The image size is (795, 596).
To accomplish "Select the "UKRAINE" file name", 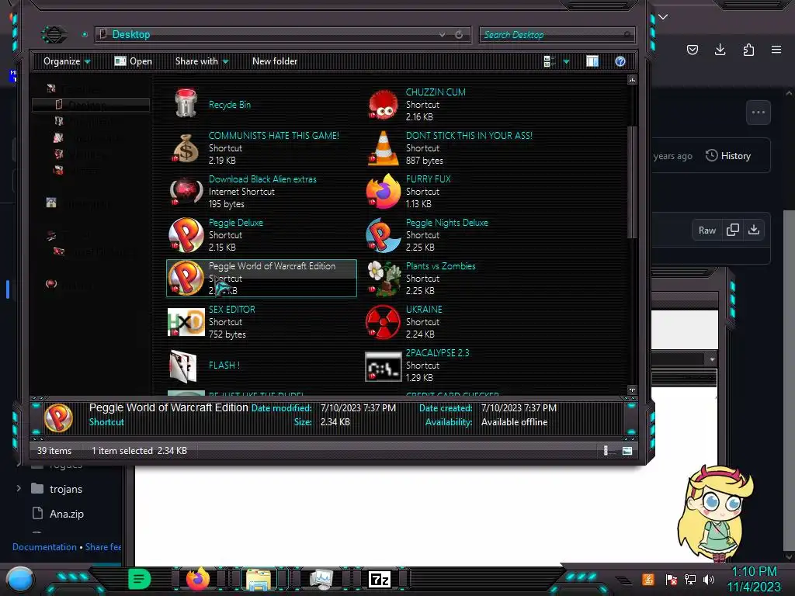I will (x=424, y=309).
